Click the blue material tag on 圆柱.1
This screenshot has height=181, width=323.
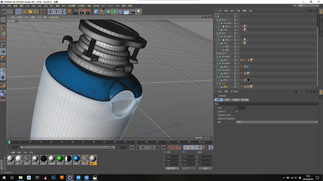(x=248, y=67)
